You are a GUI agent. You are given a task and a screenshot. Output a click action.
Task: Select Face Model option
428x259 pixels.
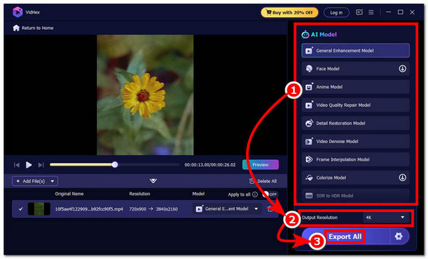tap(355, 68)
